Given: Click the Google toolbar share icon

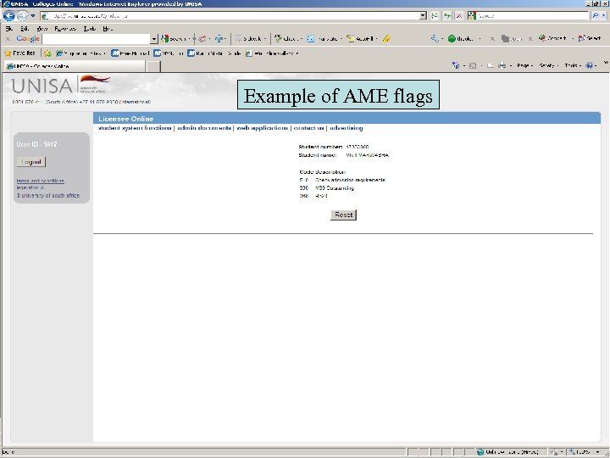Looking at the screenshot, I should tap(202, 39).
